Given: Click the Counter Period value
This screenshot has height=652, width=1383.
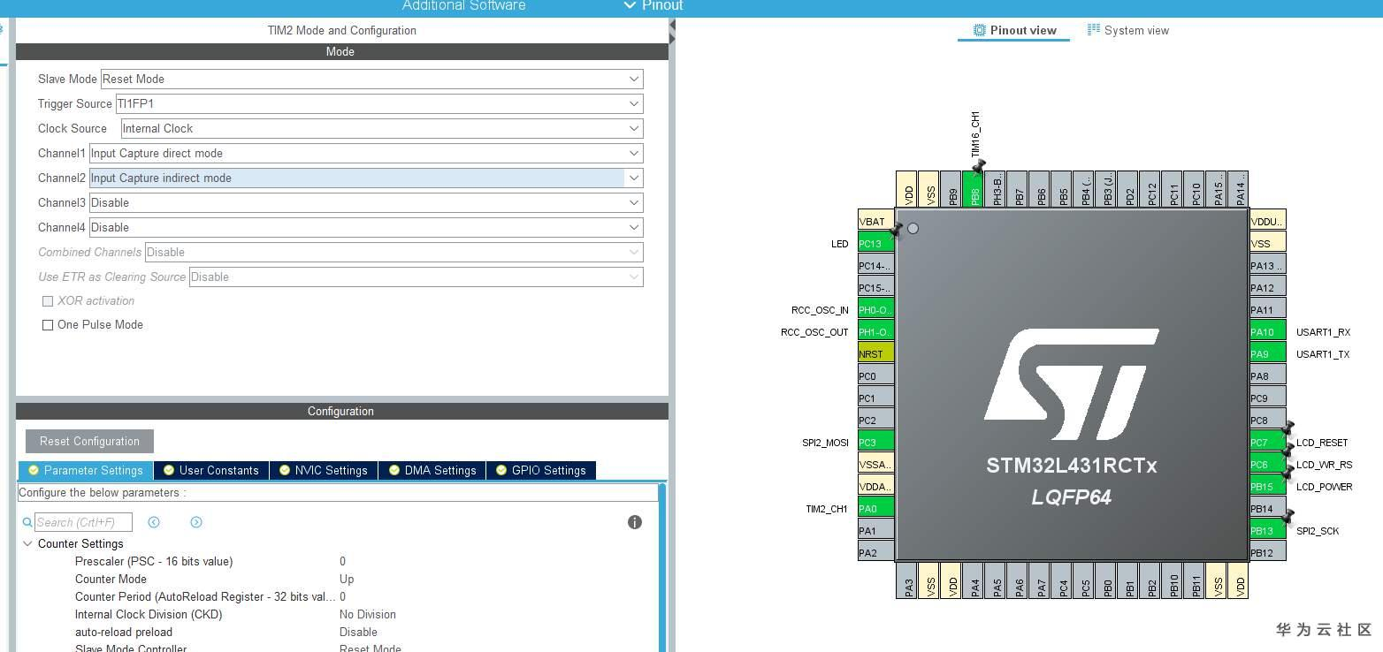Looking at the screenshot, I should pyautogui.click(x=342, y=597).
